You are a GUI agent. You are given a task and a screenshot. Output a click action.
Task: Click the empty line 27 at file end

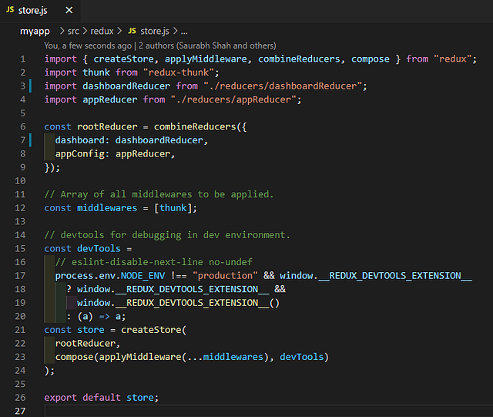[231, 410]
